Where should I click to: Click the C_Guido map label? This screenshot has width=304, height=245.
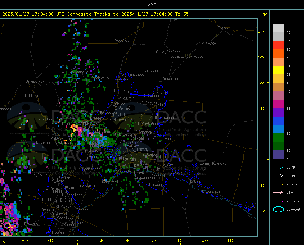(x=45, y=118)
